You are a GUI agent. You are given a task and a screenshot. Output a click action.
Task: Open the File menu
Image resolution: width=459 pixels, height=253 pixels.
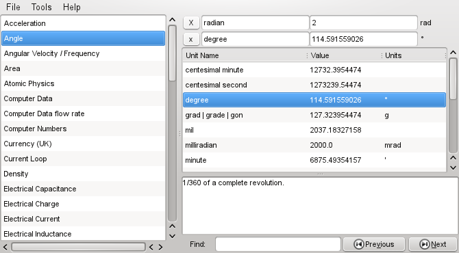(x=13, y=7)
